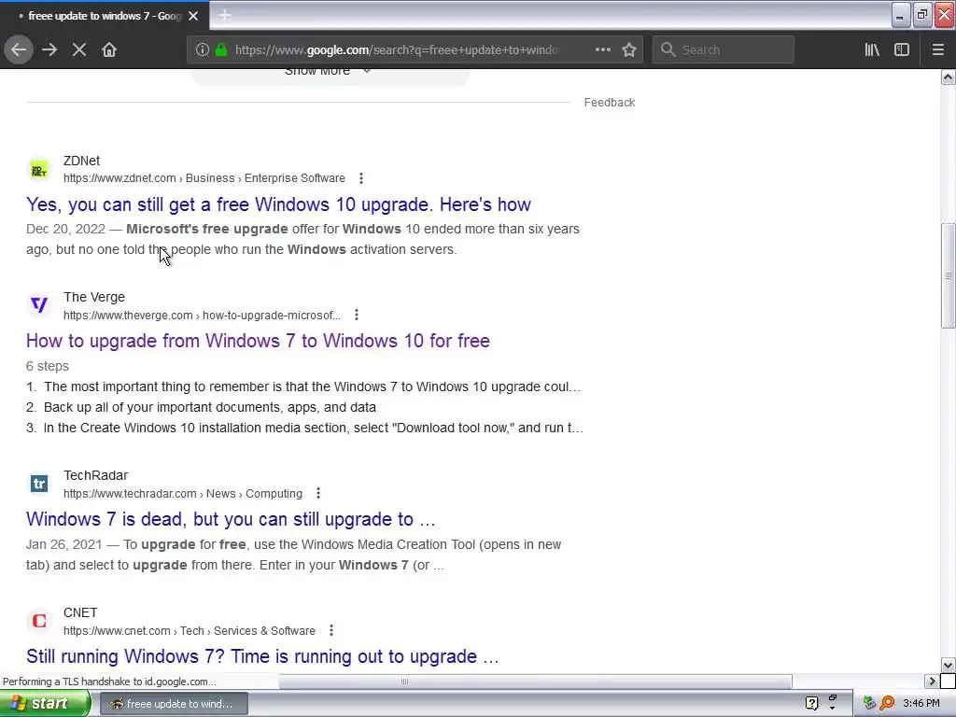
Task: Open 'Windows 7 is dead, but you can still upgrade' link
Action: tap(231, 519)
